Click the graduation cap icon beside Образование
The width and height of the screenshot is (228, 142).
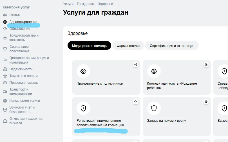tap(5, 29)
